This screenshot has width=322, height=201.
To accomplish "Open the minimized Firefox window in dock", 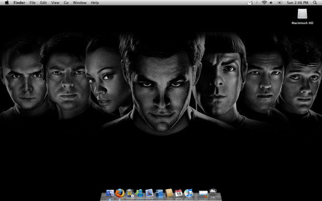I will click(x=203, y=194).
